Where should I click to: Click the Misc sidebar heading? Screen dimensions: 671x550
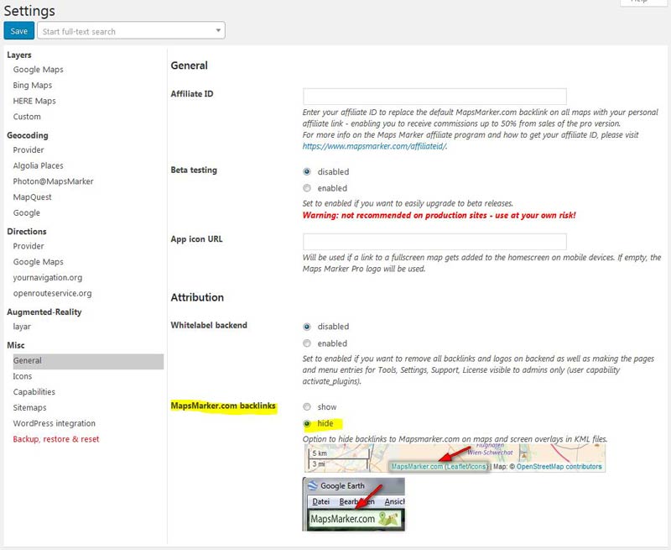click(x=16, y=345)
